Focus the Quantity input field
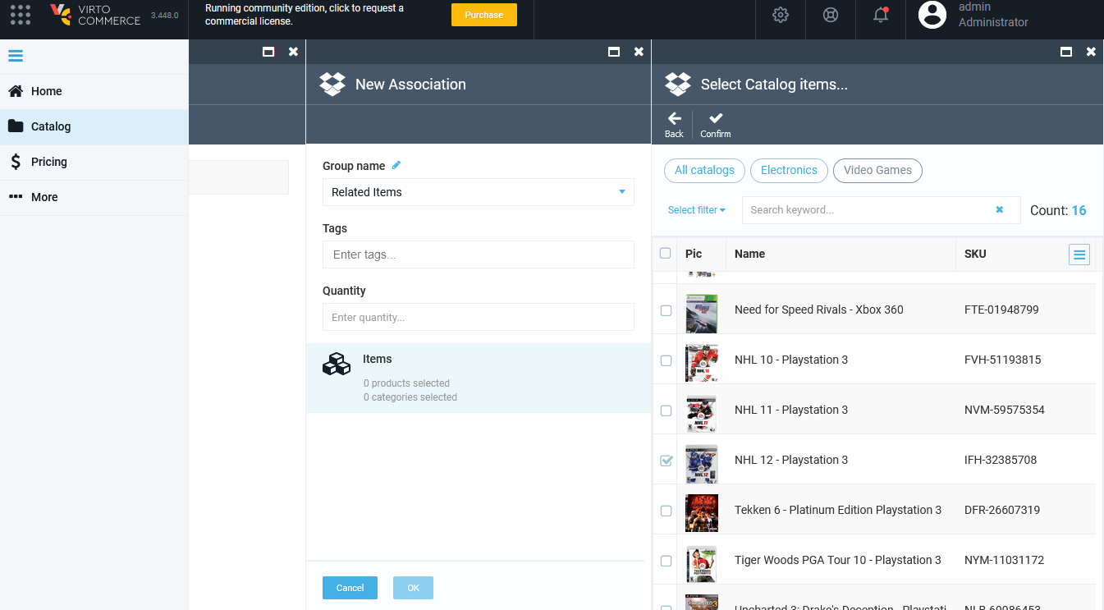Viewport: 1104px width, 610px height. point(479,317)
